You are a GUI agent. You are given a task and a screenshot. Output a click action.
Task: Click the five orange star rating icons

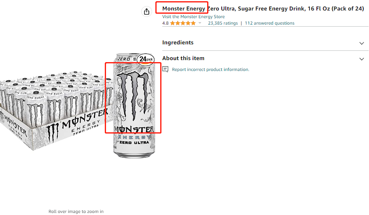[x=183, y=23]
